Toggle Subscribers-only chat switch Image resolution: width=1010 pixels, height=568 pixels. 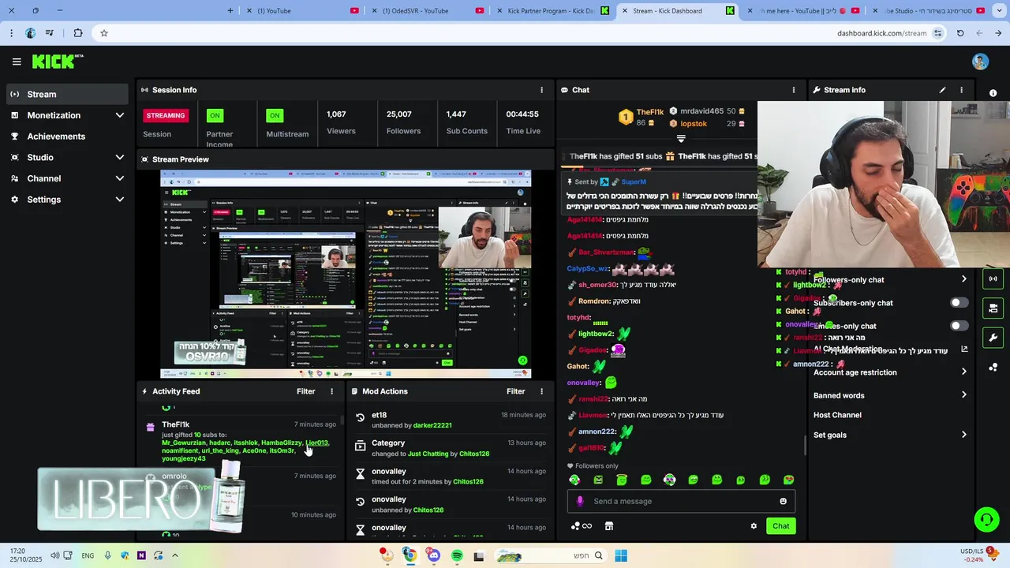pos(959,303)
